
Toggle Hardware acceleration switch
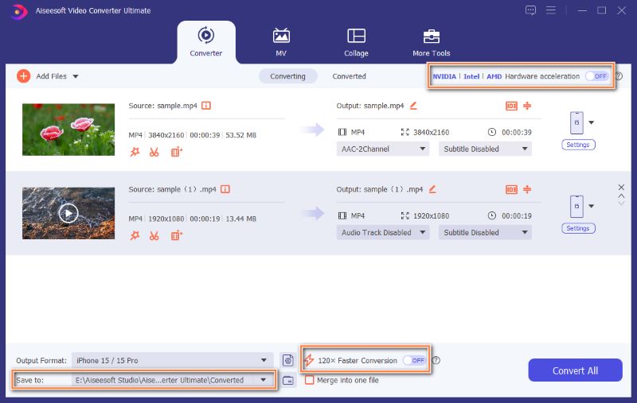point(596,76)
